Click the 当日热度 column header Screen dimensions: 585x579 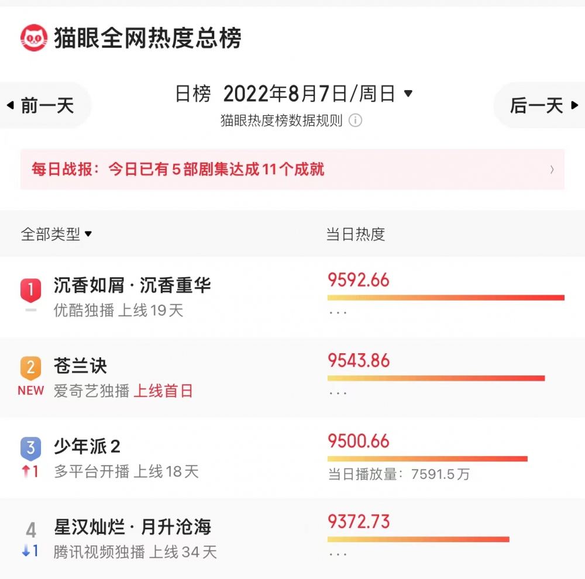tap(356, 235)
